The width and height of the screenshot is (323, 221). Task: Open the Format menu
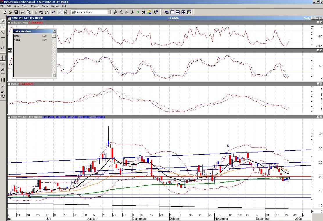pos(35,6)
